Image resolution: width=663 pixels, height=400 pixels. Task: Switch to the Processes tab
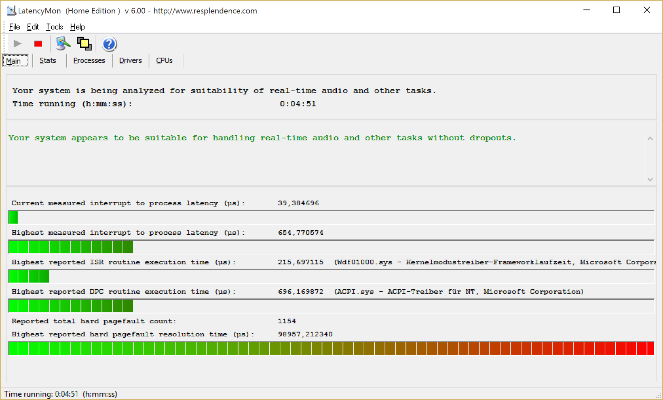(x=89, y=61)
